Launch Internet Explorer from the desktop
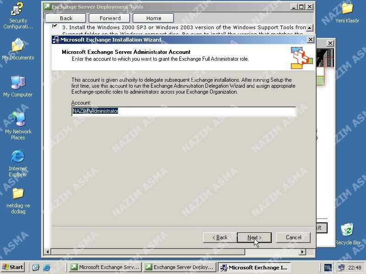This screenshot has height=274, width=366. point(18,163)
